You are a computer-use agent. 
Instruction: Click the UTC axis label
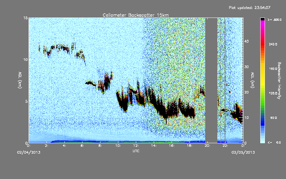pyautogui.click(x=136, y=151)
